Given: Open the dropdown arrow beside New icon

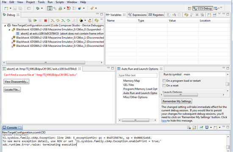Looking at the screenshot, I should (11, 8).
